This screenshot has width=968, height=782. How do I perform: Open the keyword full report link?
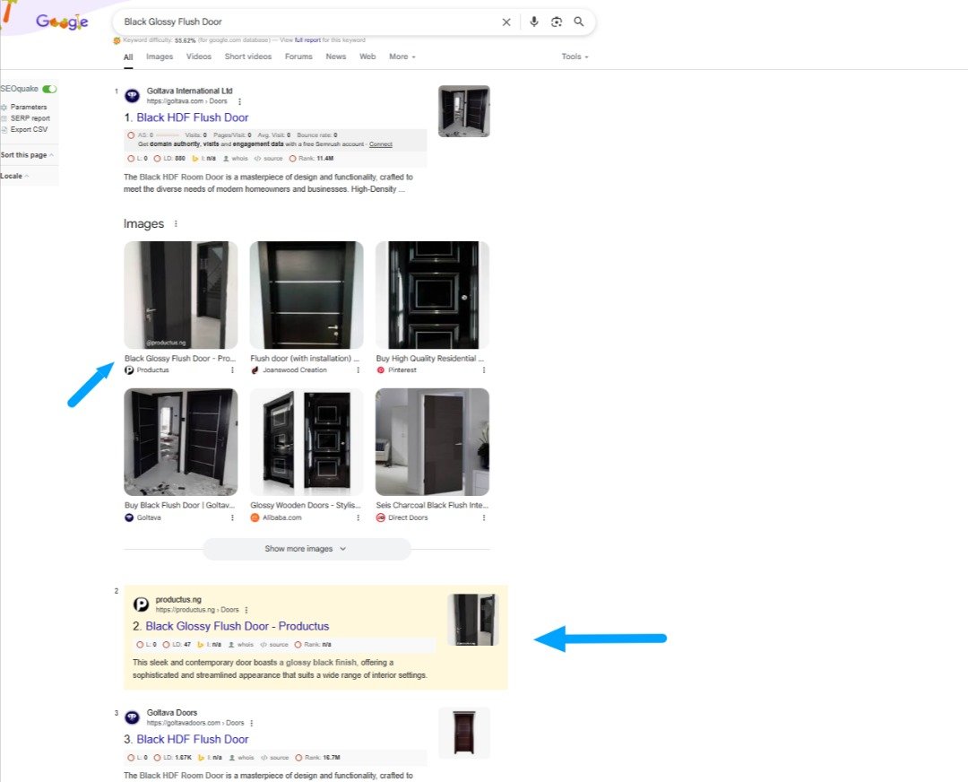click(x=307, y=40)
